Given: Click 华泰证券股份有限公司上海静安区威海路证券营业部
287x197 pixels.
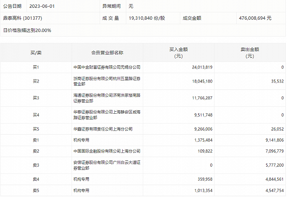Looking at the screenshot, I should (107, 115).
